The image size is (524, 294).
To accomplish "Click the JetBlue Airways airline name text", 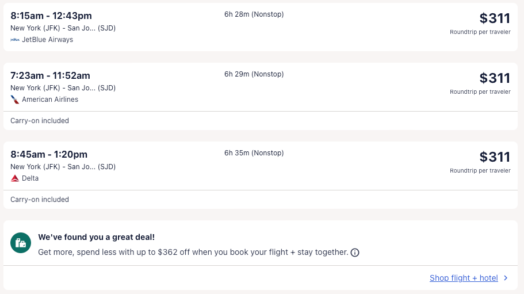I will point(47,40).
